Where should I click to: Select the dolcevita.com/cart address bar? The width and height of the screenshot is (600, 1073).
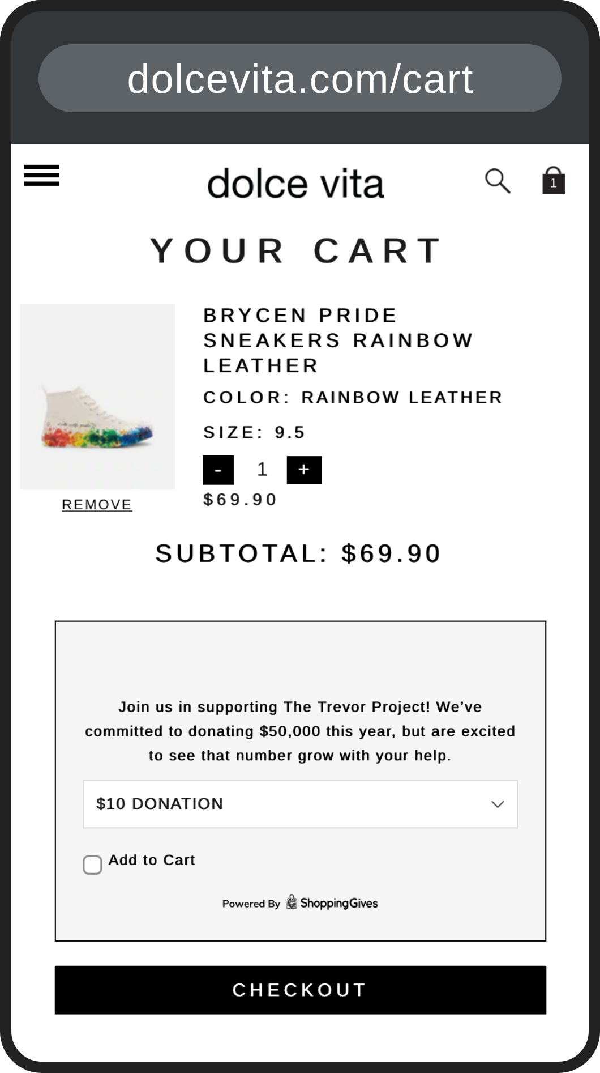click(x=300, y=78)
